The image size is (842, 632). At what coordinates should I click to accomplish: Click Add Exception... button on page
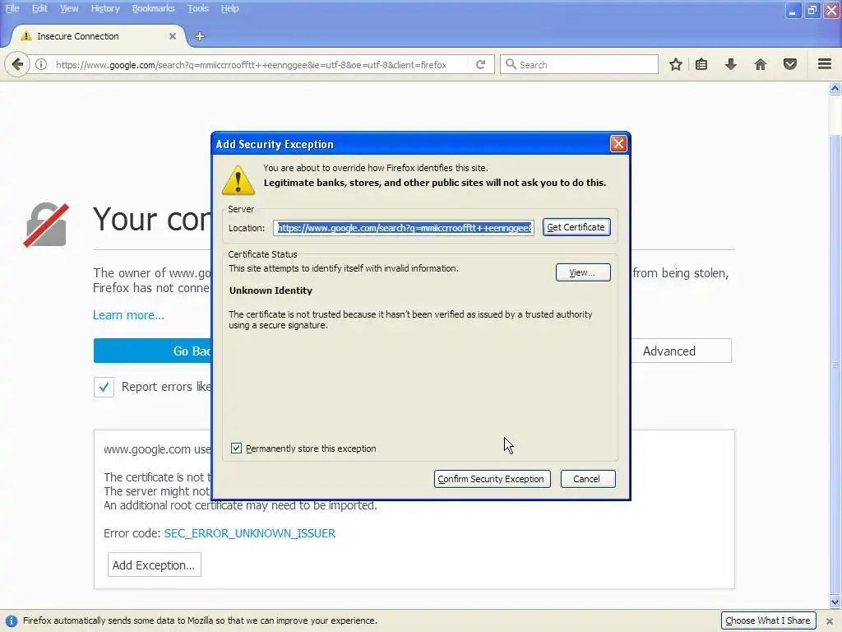[x=154, y=565]
